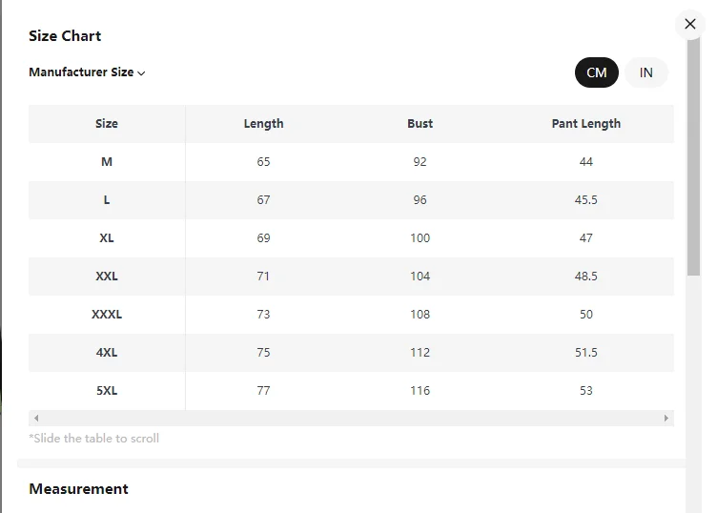Close the Size Chart popup
This screenshot has height=513, width=717.
[690, 24]
